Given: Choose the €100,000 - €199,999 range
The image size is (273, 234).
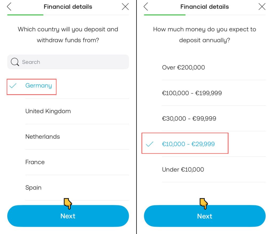Looking at the screenshot, I should pos(192,93).
